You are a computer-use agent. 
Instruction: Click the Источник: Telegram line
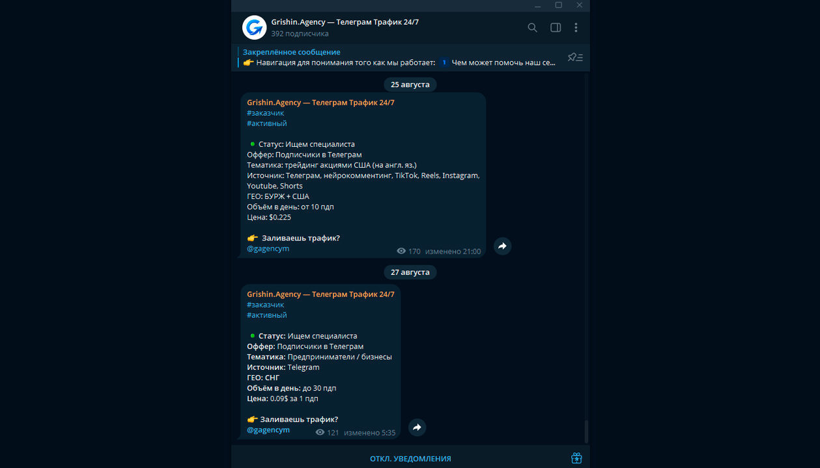click(x=283, y=367)
